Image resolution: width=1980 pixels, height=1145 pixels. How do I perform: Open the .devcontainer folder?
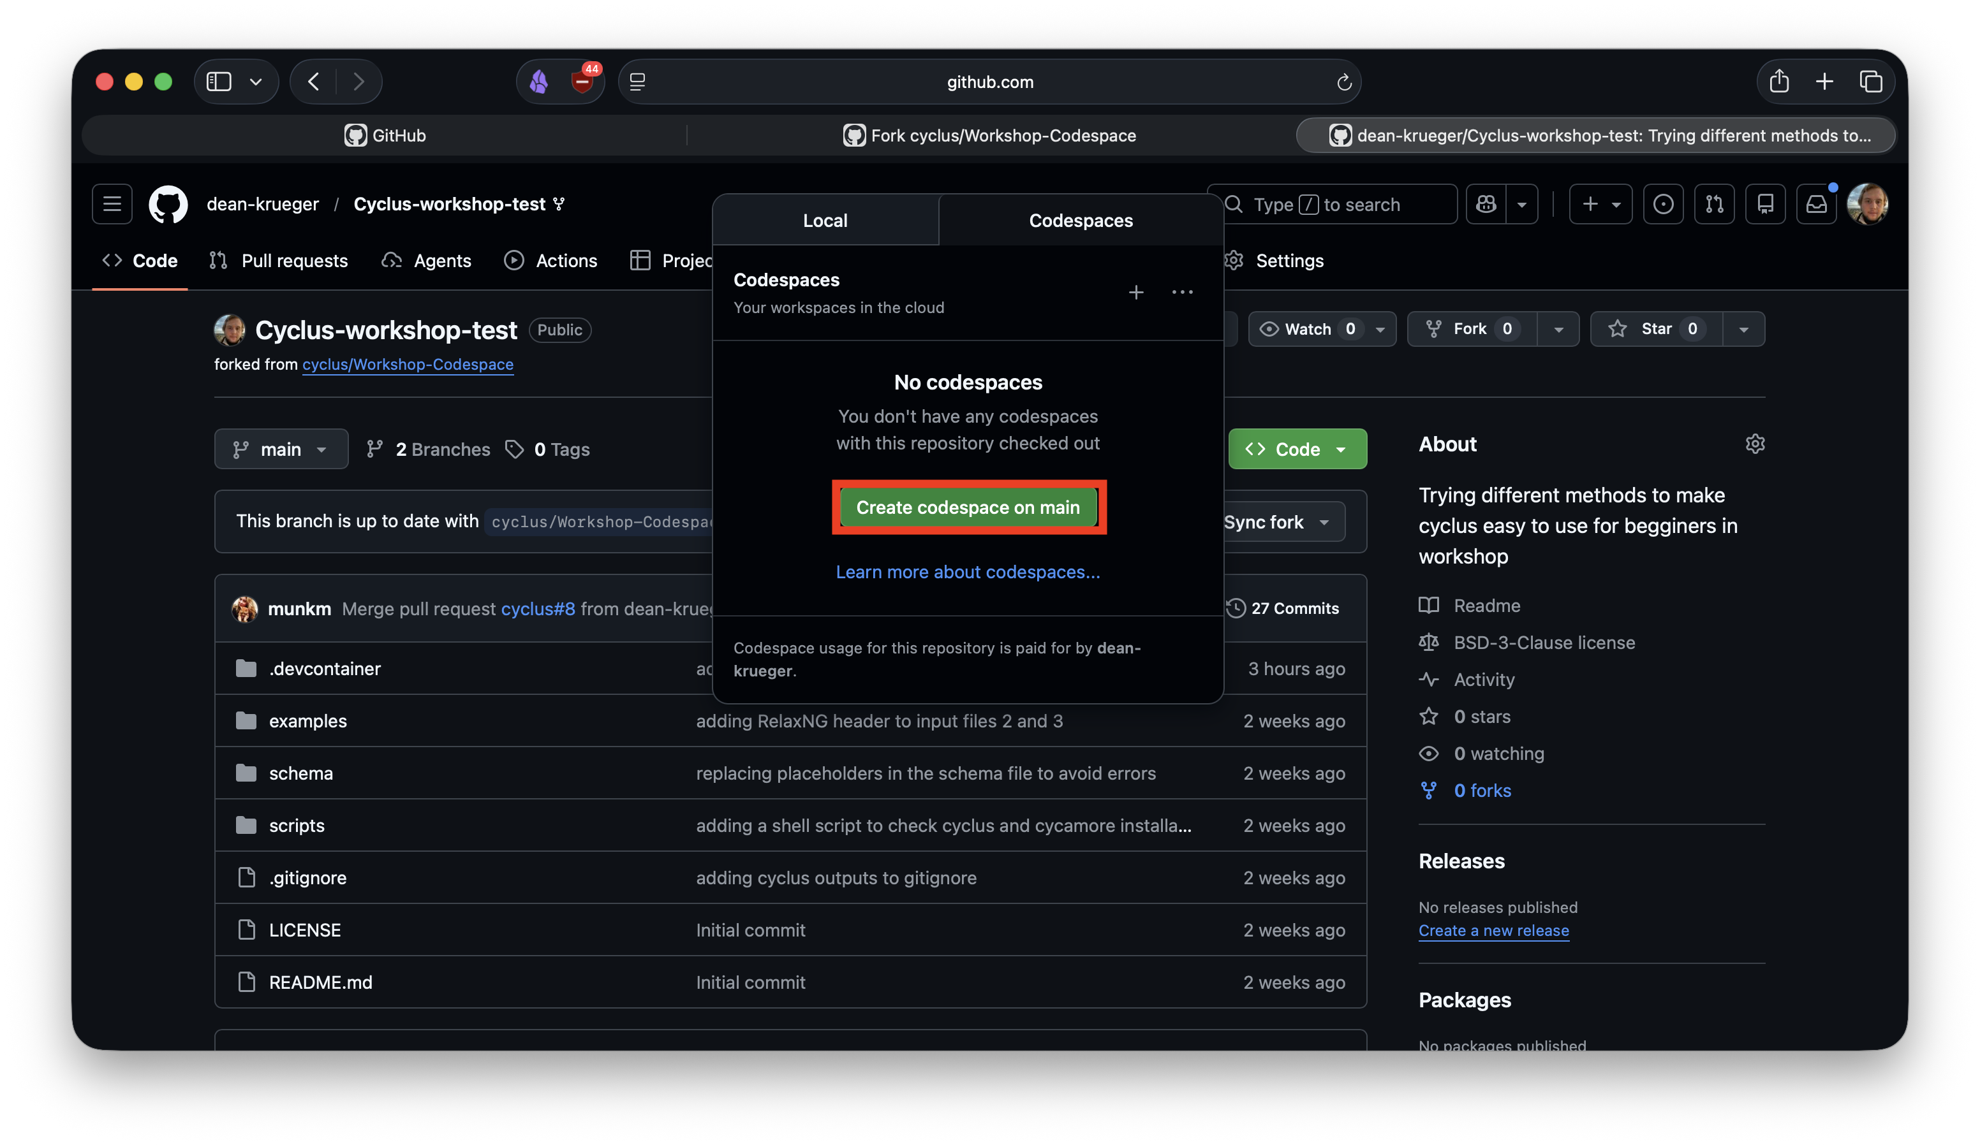coord(325,668)
